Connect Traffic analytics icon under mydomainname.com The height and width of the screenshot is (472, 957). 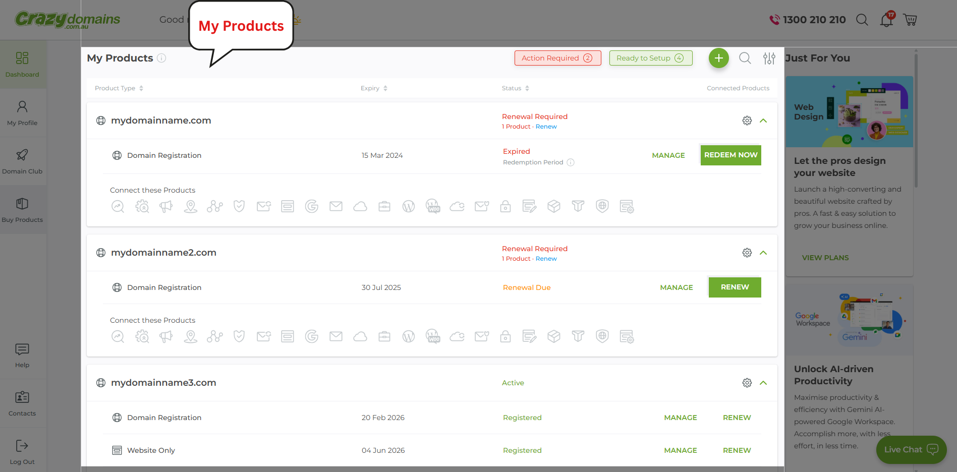coord(118,206)
